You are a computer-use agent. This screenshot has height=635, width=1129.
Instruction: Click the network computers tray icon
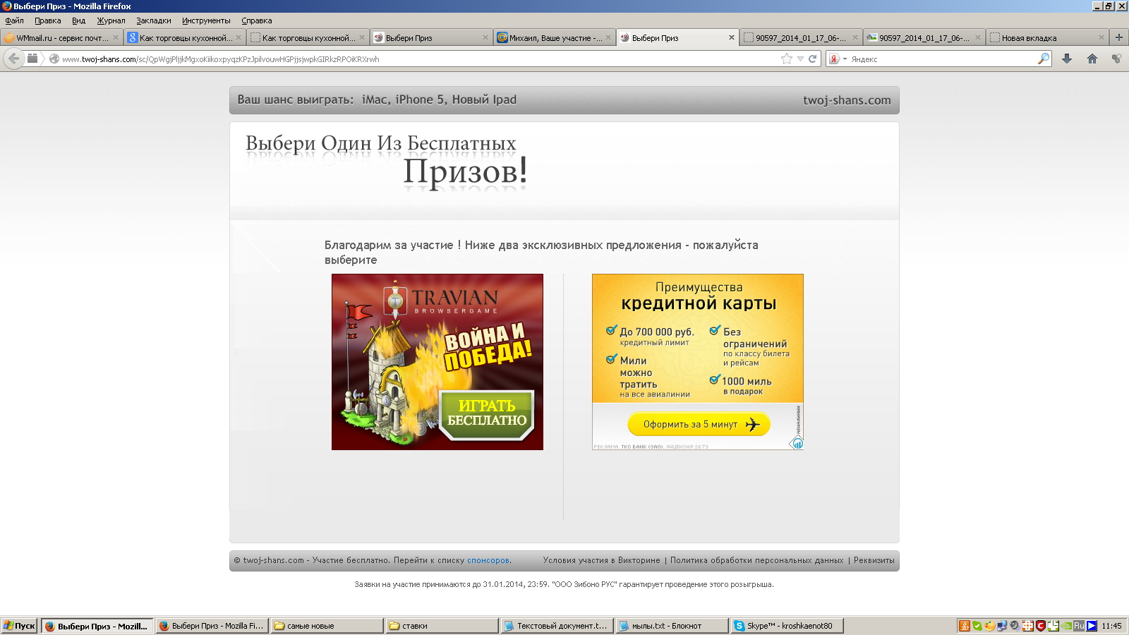coord(1002,626)
